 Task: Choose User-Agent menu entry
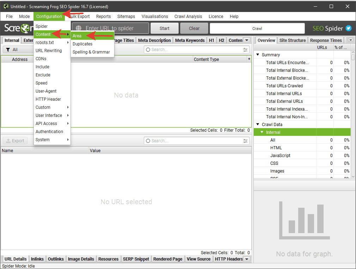[x=52, y=91]
